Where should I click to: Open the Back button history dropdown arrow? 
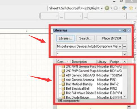click(x=111, y=8)
